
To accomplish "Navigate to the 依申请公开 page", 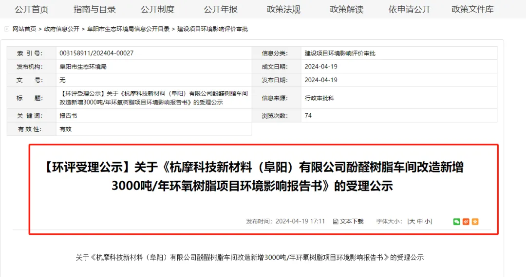I will coord(409,9).
